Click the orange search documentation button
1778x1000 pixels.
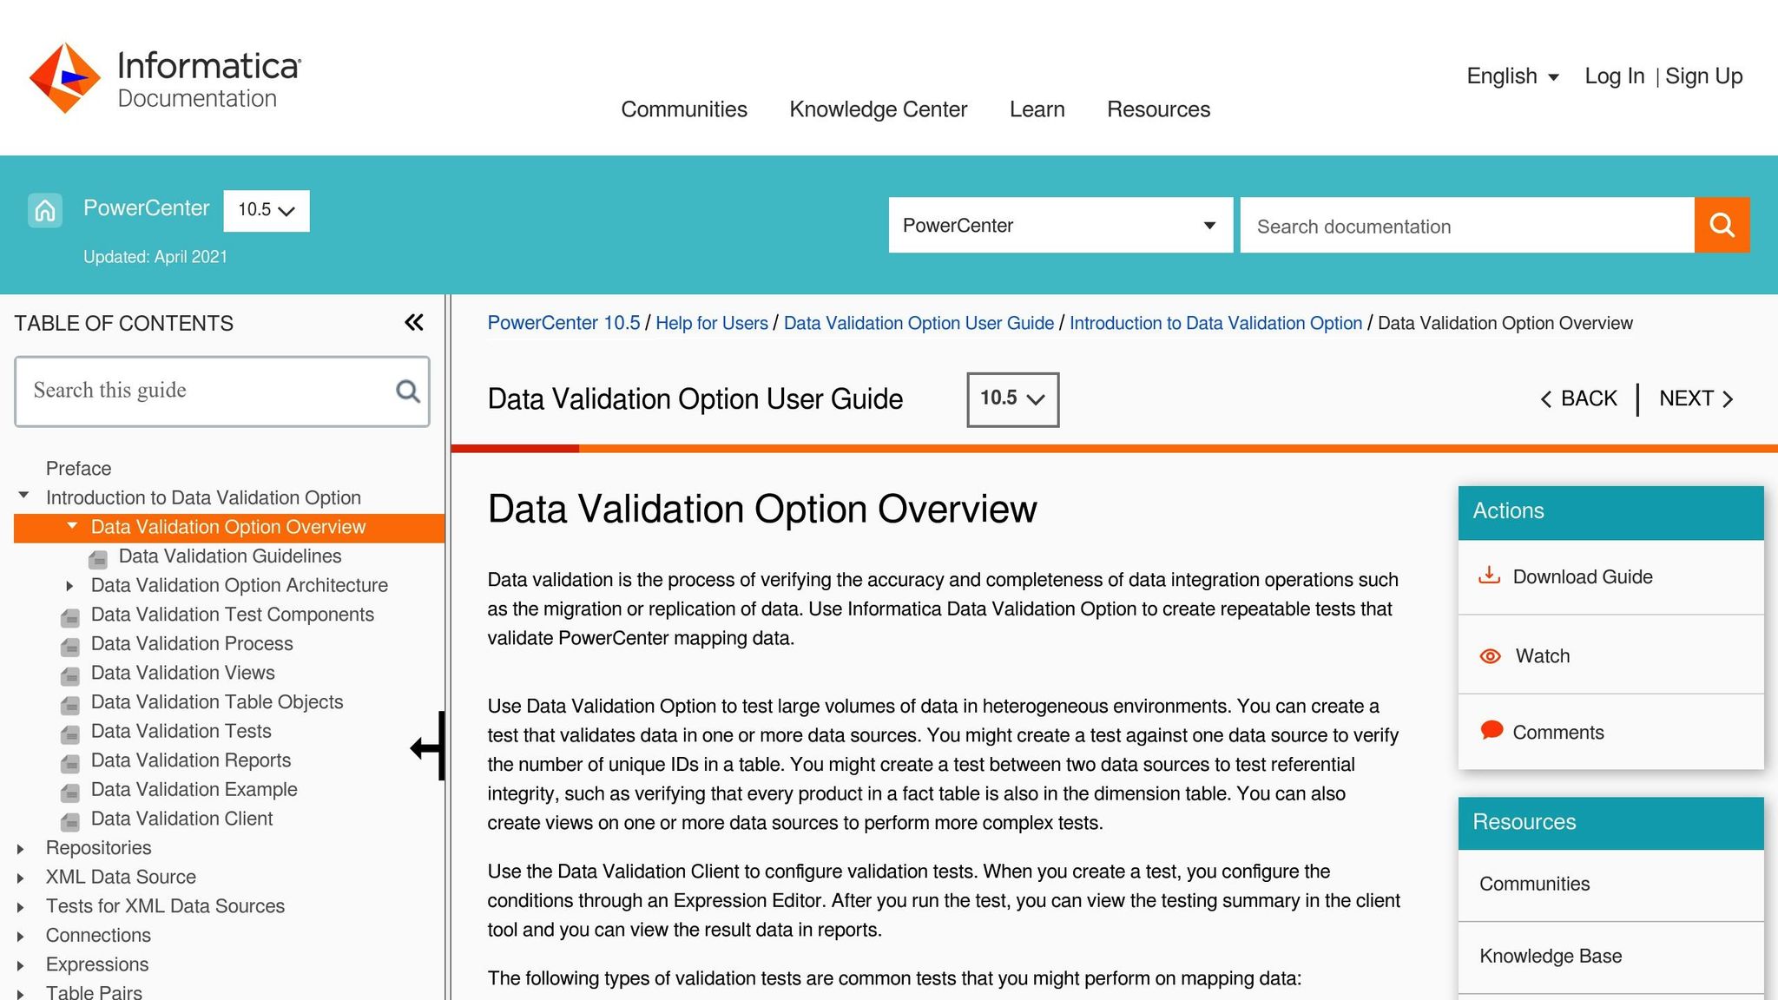[1722, 226]
